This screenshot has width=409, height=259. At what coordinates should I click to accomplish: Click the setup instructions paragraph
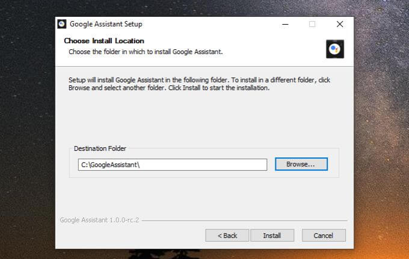tap(198, 84)
